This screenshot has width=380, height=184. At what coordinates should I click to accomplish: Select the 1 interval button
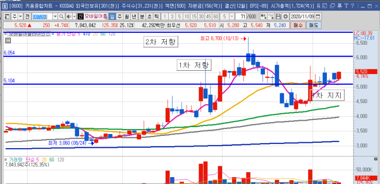coord(165,17)
